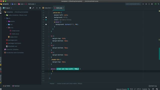Expand the node_modules folder
160x90 pixels.
point(5,15)
